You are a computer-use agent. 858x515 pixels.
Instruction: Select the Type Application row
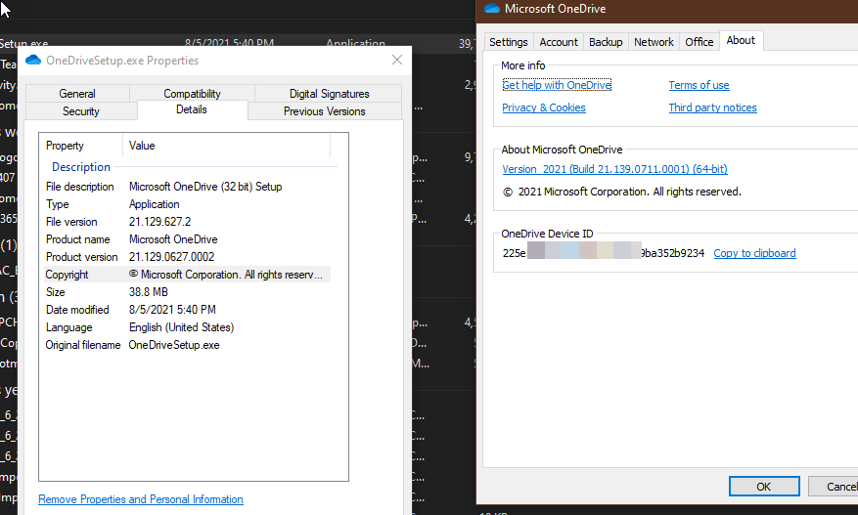[x=187, y=204]
